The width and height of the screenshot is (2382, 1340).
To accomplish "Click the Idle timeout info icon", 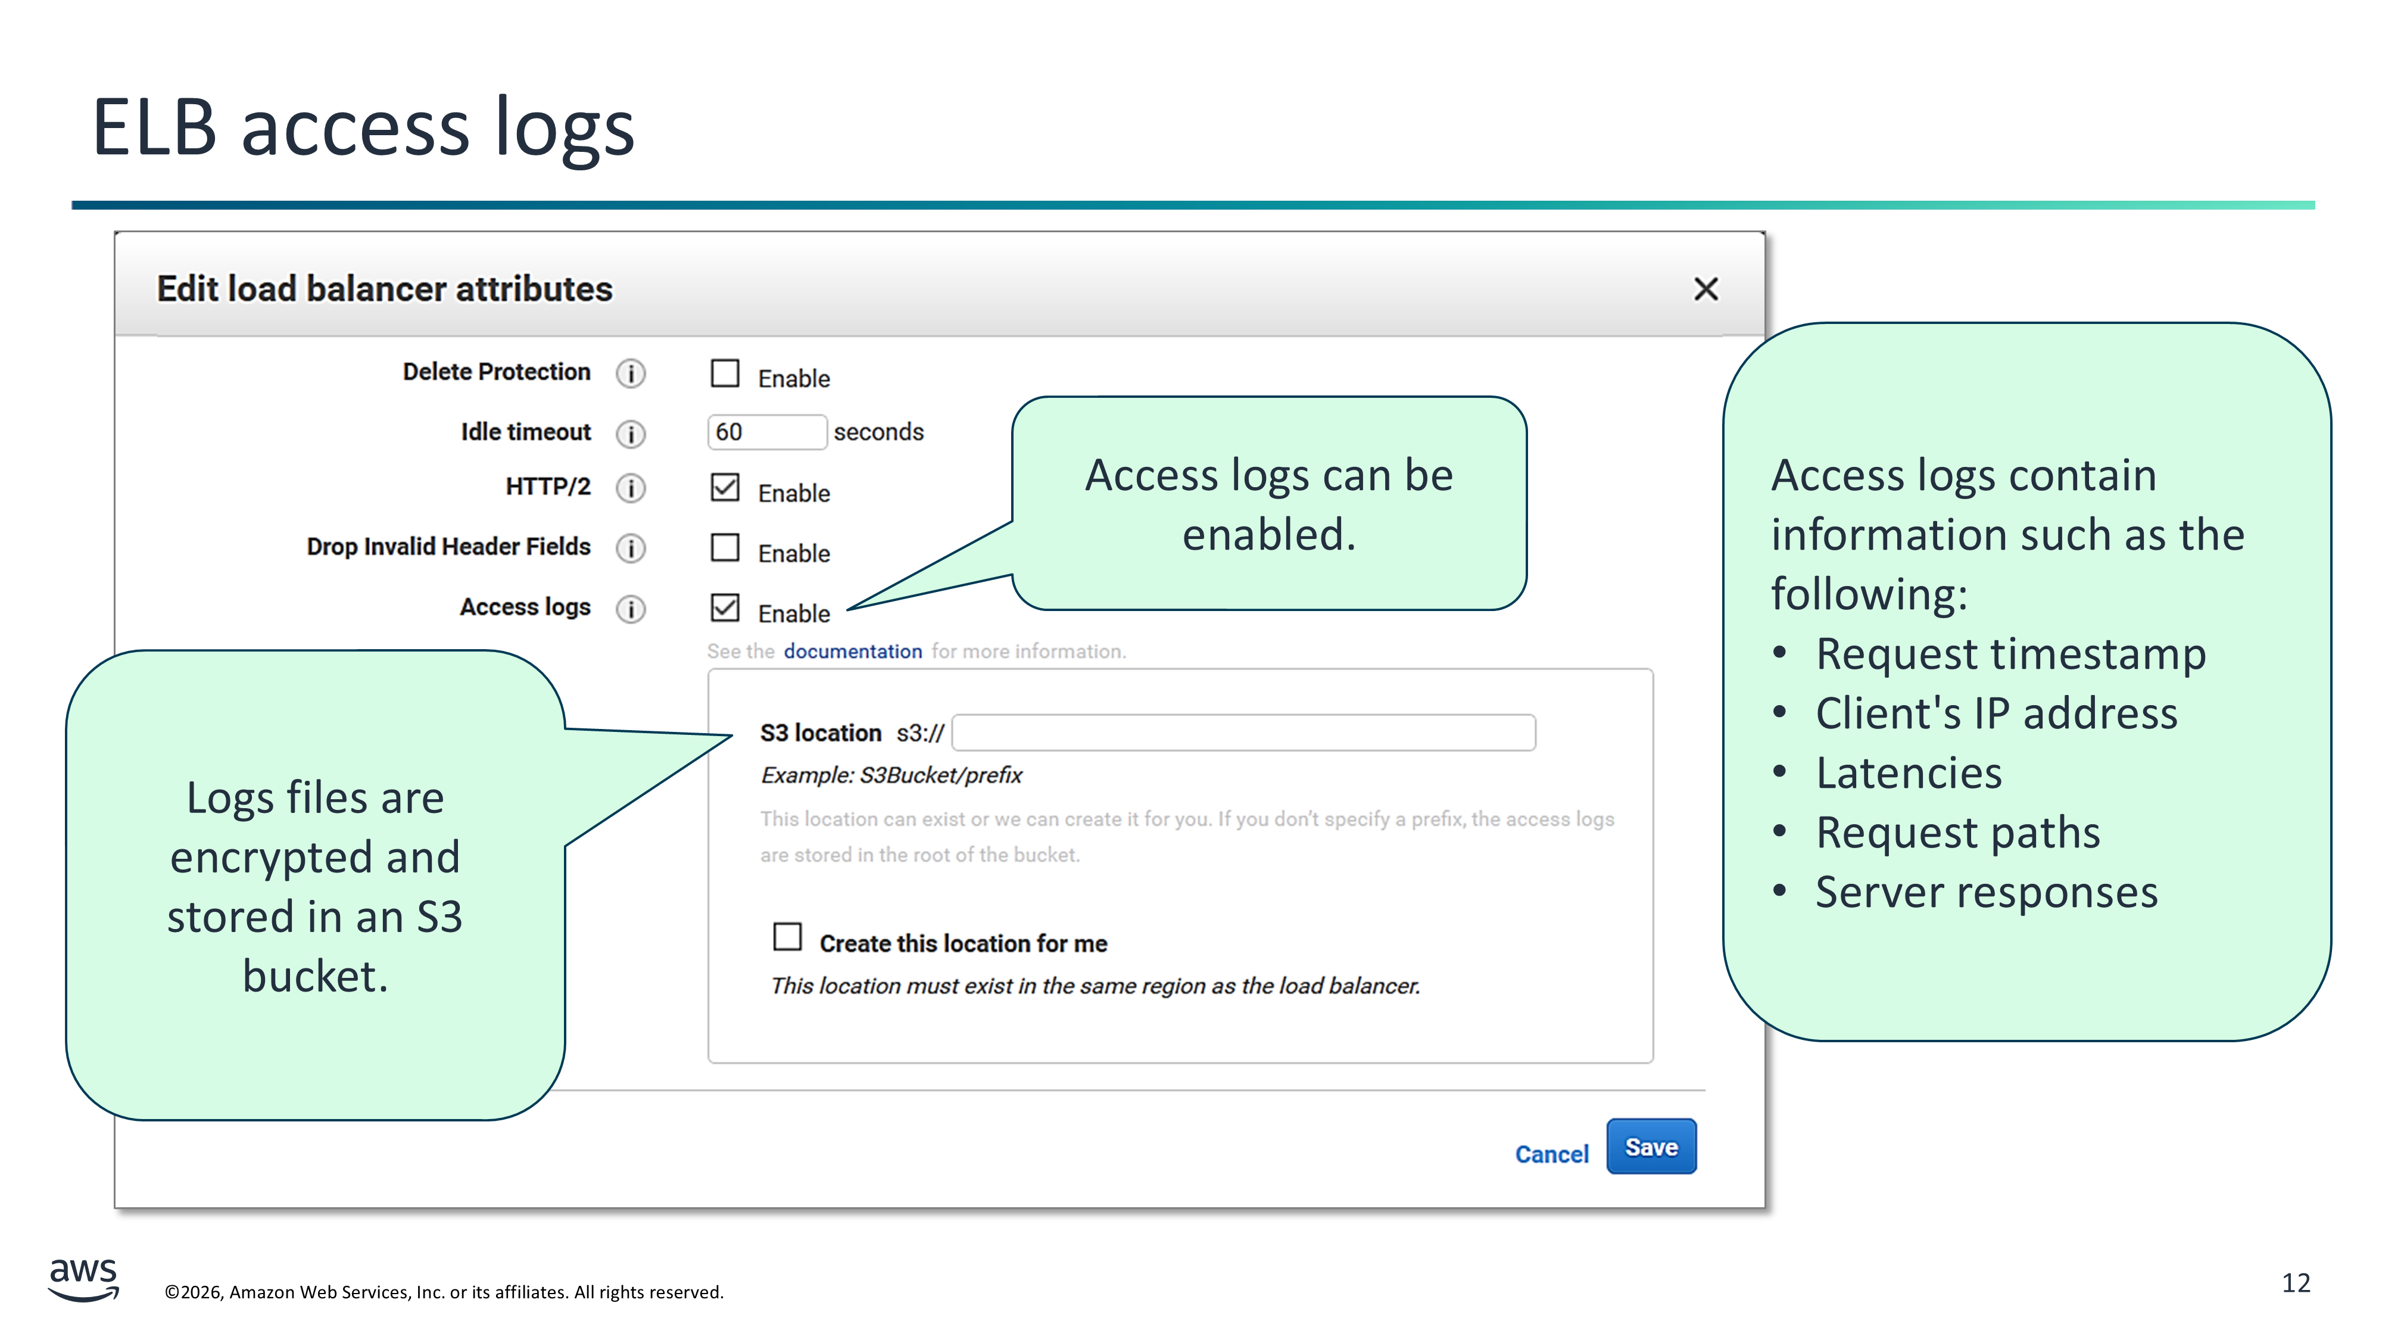I will pyautogui.click(x=631, y=434).
